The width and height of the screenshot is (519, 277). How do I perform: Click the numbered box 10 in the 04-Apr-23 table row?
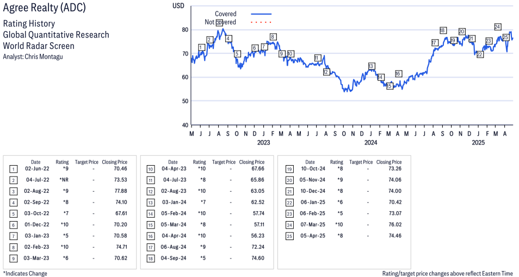pos(151,169)
